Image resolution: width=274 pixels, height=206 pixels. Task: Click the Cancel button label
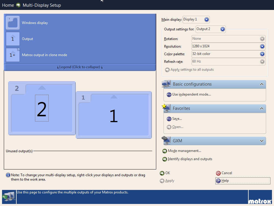point(227,173)
